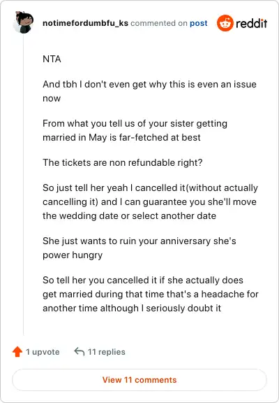Click the orange Reddit Snoo logo
Image resolution: width=279 pixels, height=403 pixels.
[225, 23]
